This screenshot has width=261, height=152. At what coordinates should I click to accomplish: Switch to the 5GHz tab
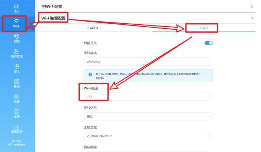tap(204, 28)
